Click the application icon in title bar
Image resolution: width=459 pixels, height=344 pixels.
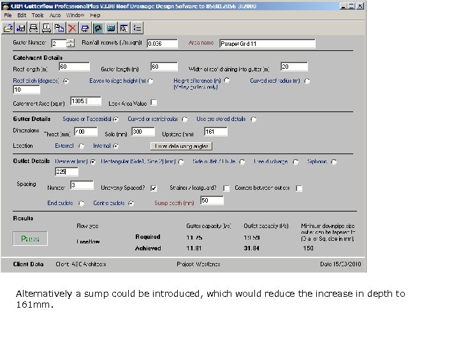pyautogui.click(x=6, y=6)
